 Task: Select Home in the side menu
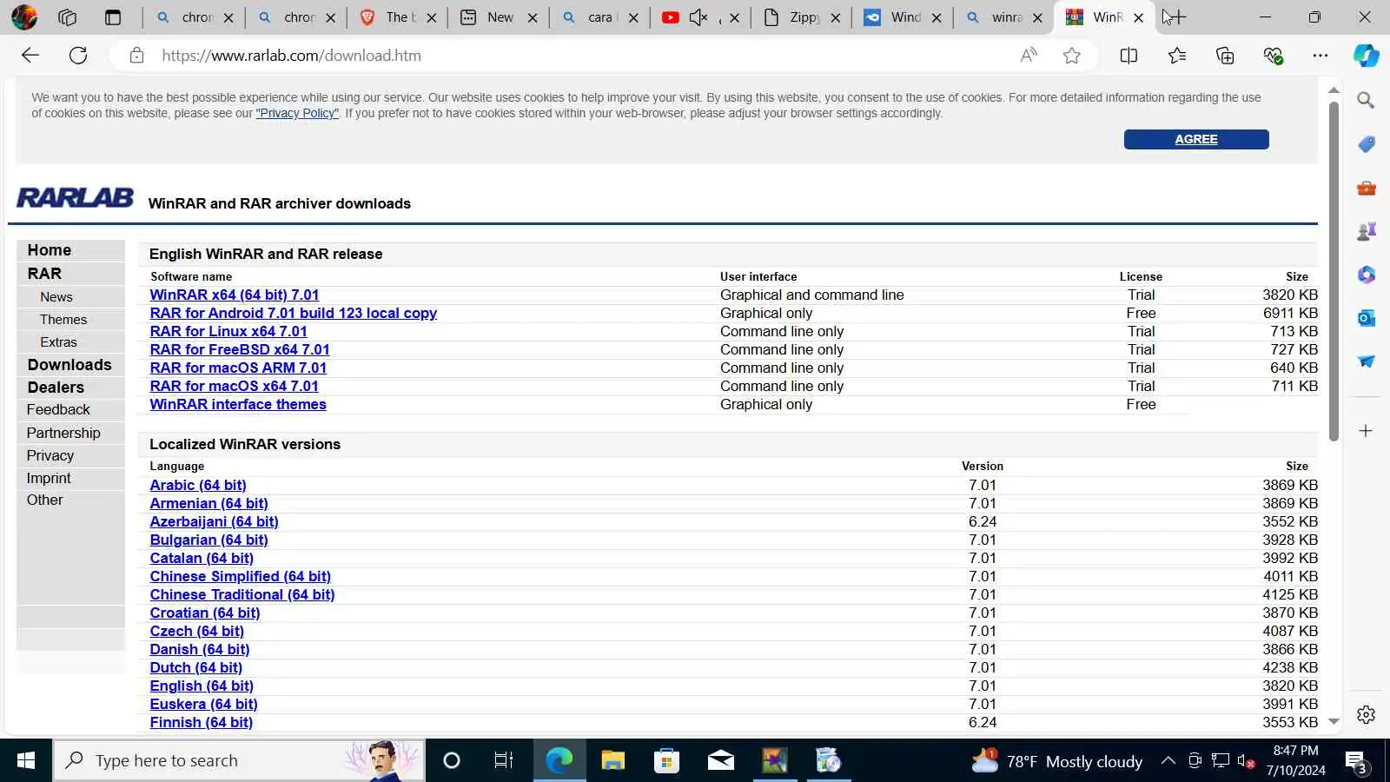click(50, 250)
